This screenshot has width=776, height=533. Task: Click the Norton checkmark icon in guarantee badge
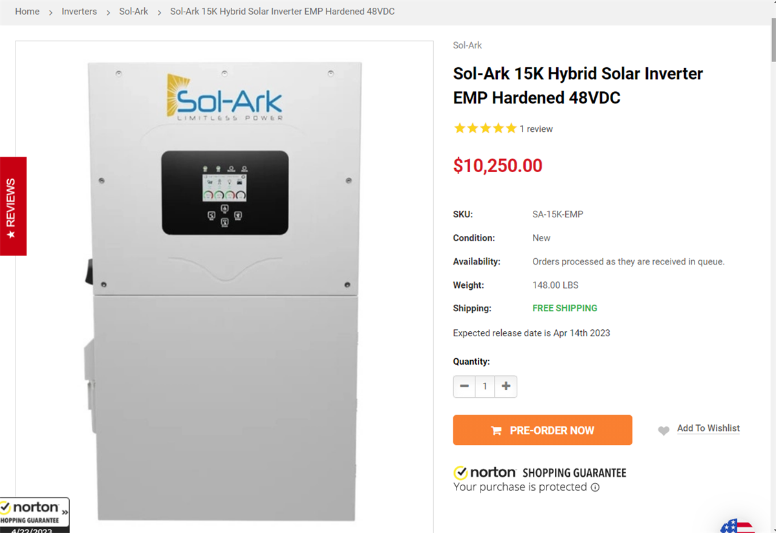(460, 472)
